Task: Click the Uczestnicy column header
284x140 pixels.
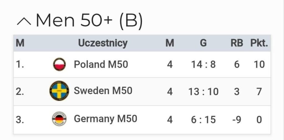Action: 103,43
